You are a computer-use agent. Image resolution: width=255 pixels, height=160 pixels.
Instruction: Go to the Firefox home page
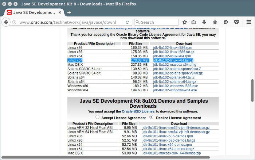click(215, 22)
